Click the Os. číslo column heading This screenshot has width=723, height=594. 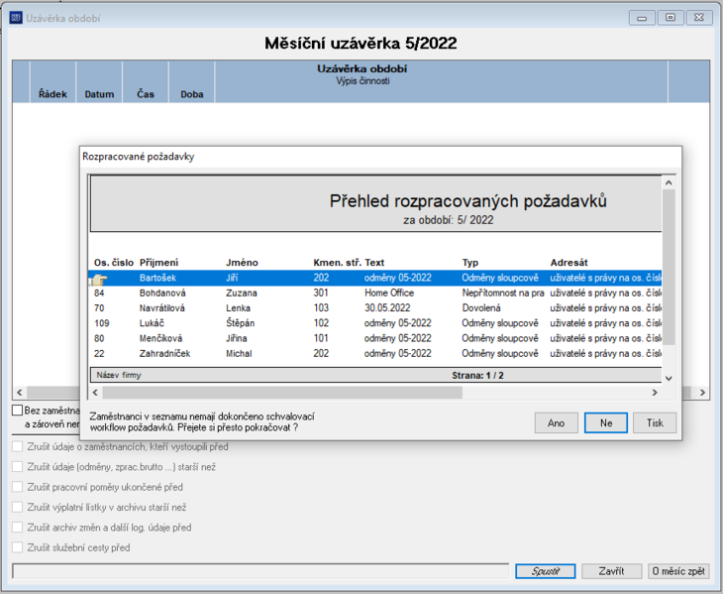coord(114,263)
